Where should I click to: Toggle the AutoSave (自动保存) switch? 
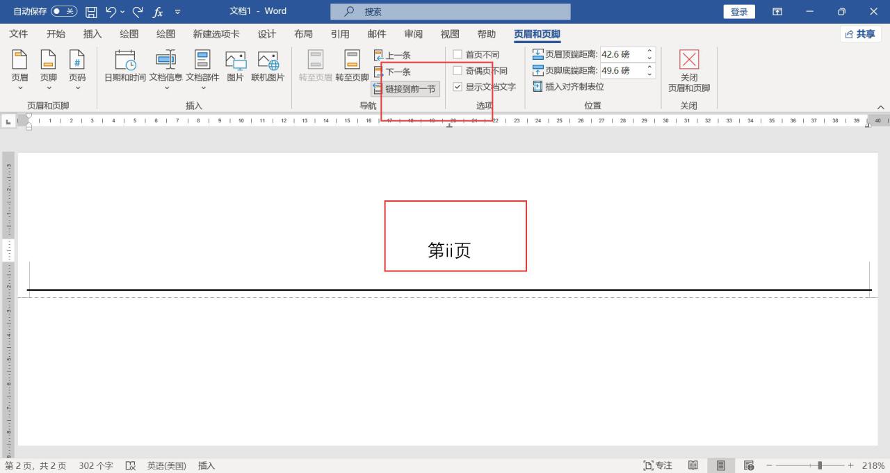(64, 12)
